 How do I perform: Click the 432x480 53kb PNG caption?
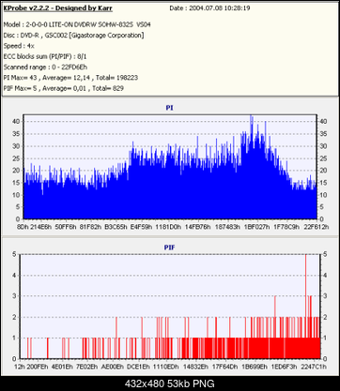[170, 383]
